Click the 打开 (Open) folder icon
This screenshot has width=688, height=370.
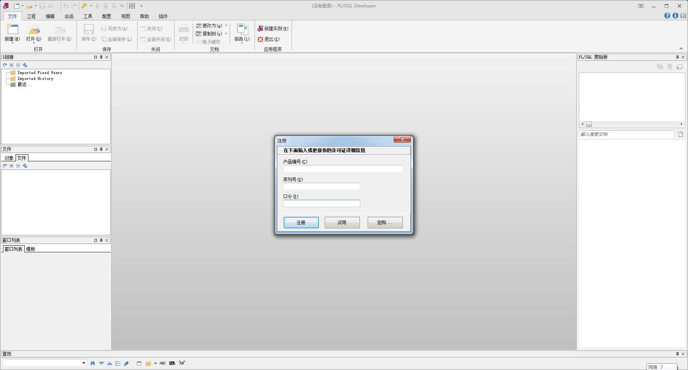[x=34, y=30]
